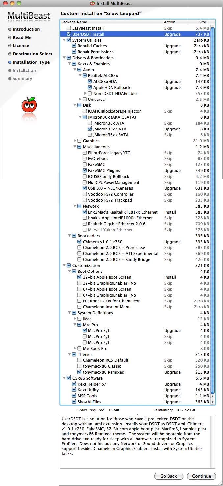Sort by the Package Name column header
The image size is (223, 486).
pos(112,22)
